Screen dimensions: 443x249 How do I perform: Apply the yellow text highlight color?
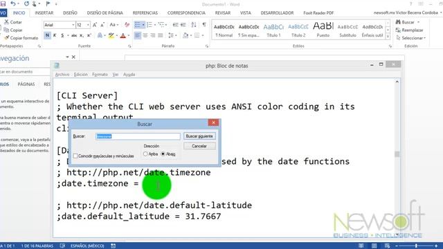(111, 35)
